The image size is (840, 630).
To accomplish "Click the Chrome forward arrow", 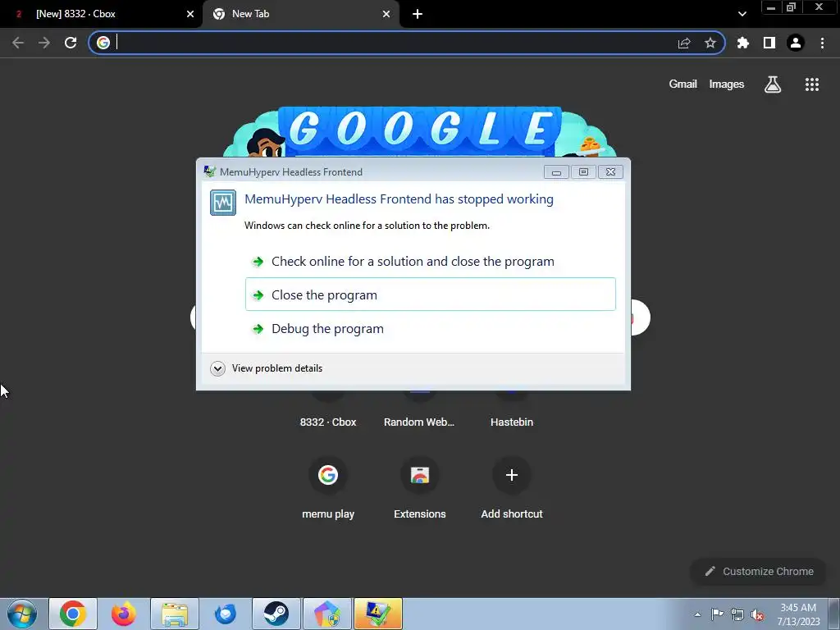I will [44, 43].
